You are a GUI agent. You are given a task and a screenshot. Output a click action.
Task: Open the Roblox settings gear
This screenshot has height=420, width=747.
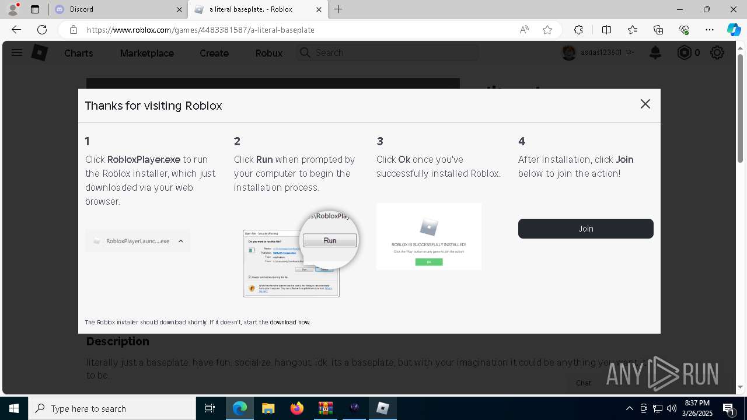[717, 52]
